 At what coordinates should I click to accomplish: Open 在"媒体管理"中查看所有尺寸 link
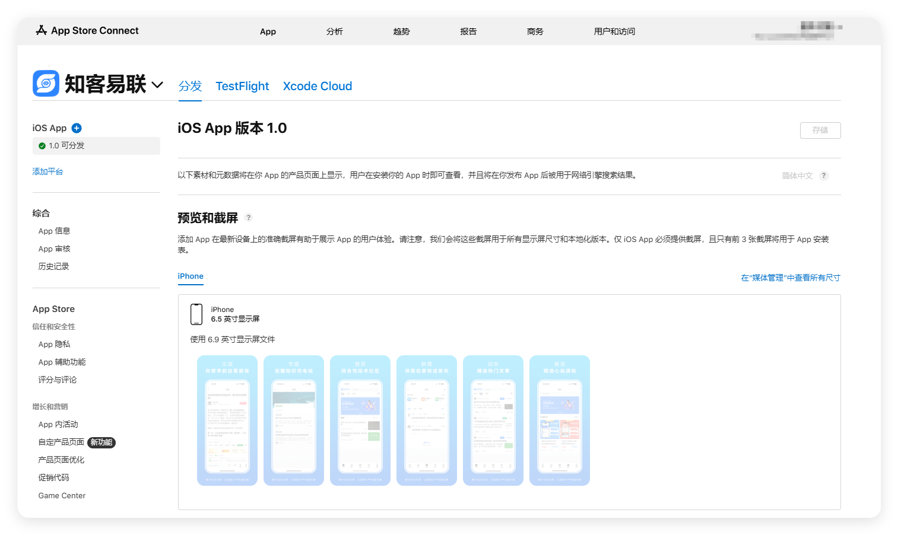791,278
